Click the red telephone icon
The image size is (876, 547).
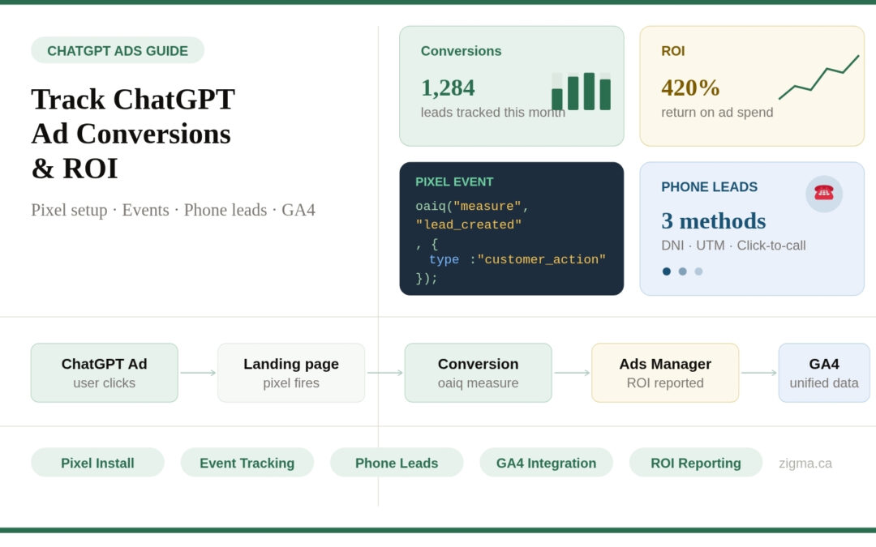pos(823,193)
